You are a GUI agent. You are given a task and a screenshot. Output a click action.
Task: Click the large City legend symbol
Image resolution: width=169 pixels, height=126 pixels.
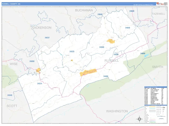coord(164,107)
